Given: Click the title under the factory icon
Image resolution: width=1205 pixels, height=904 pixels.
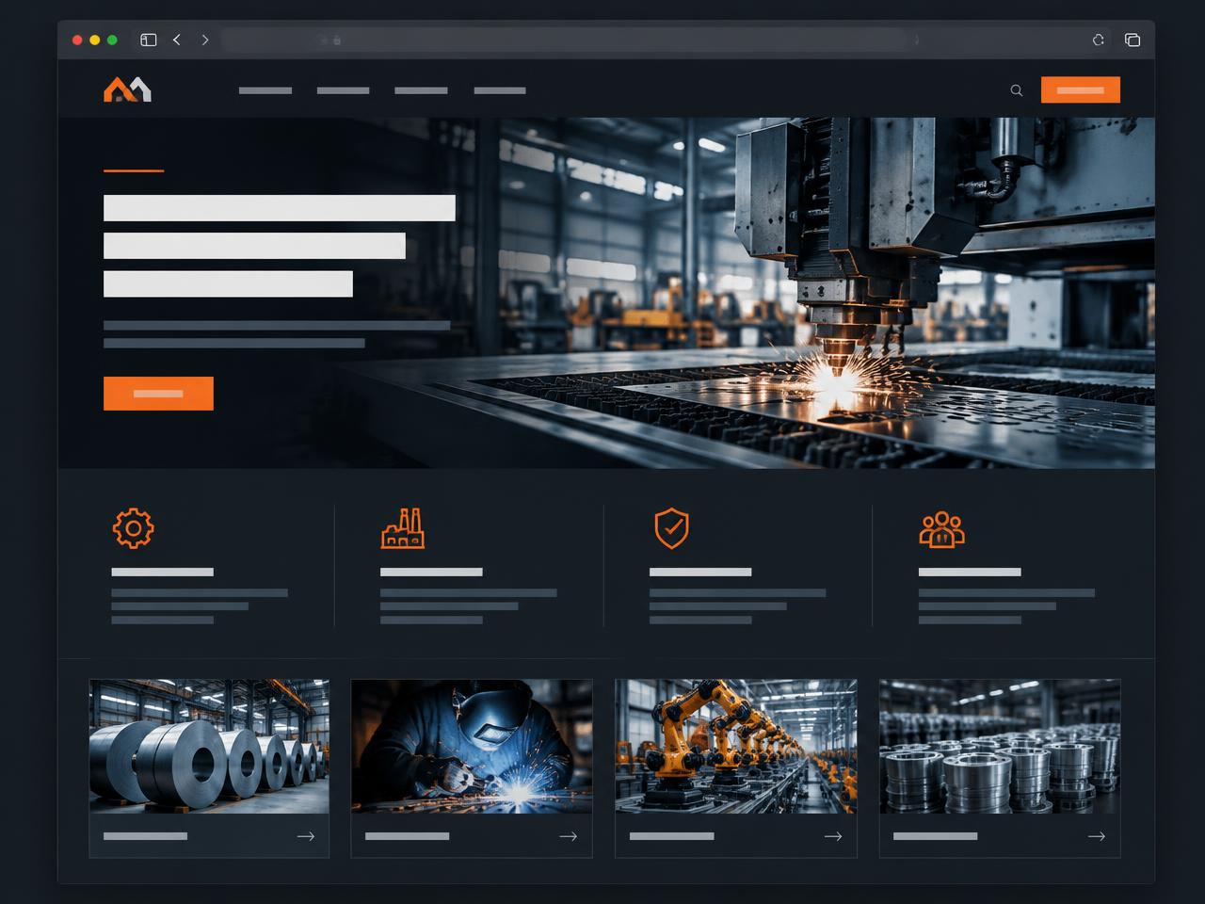Looking at the screenshot, I should [x=431, y=572].
